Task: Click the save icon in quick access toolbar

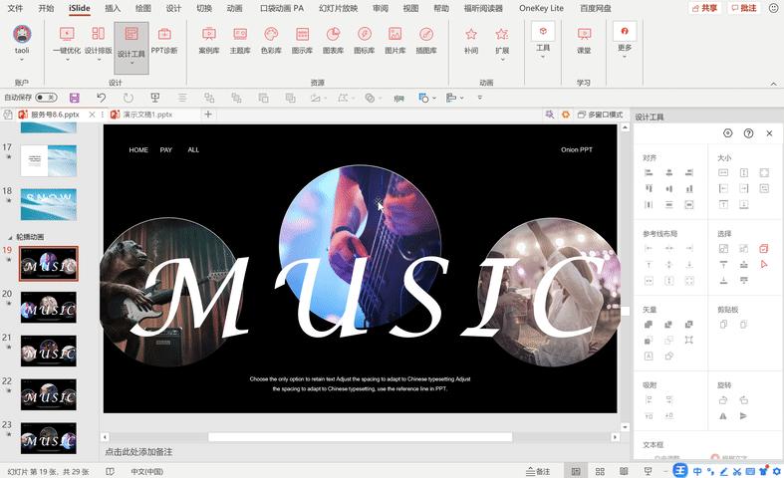Action: coord(73,98)
